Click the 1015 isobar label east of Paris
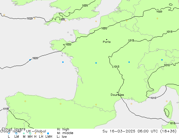 [131, 41]
